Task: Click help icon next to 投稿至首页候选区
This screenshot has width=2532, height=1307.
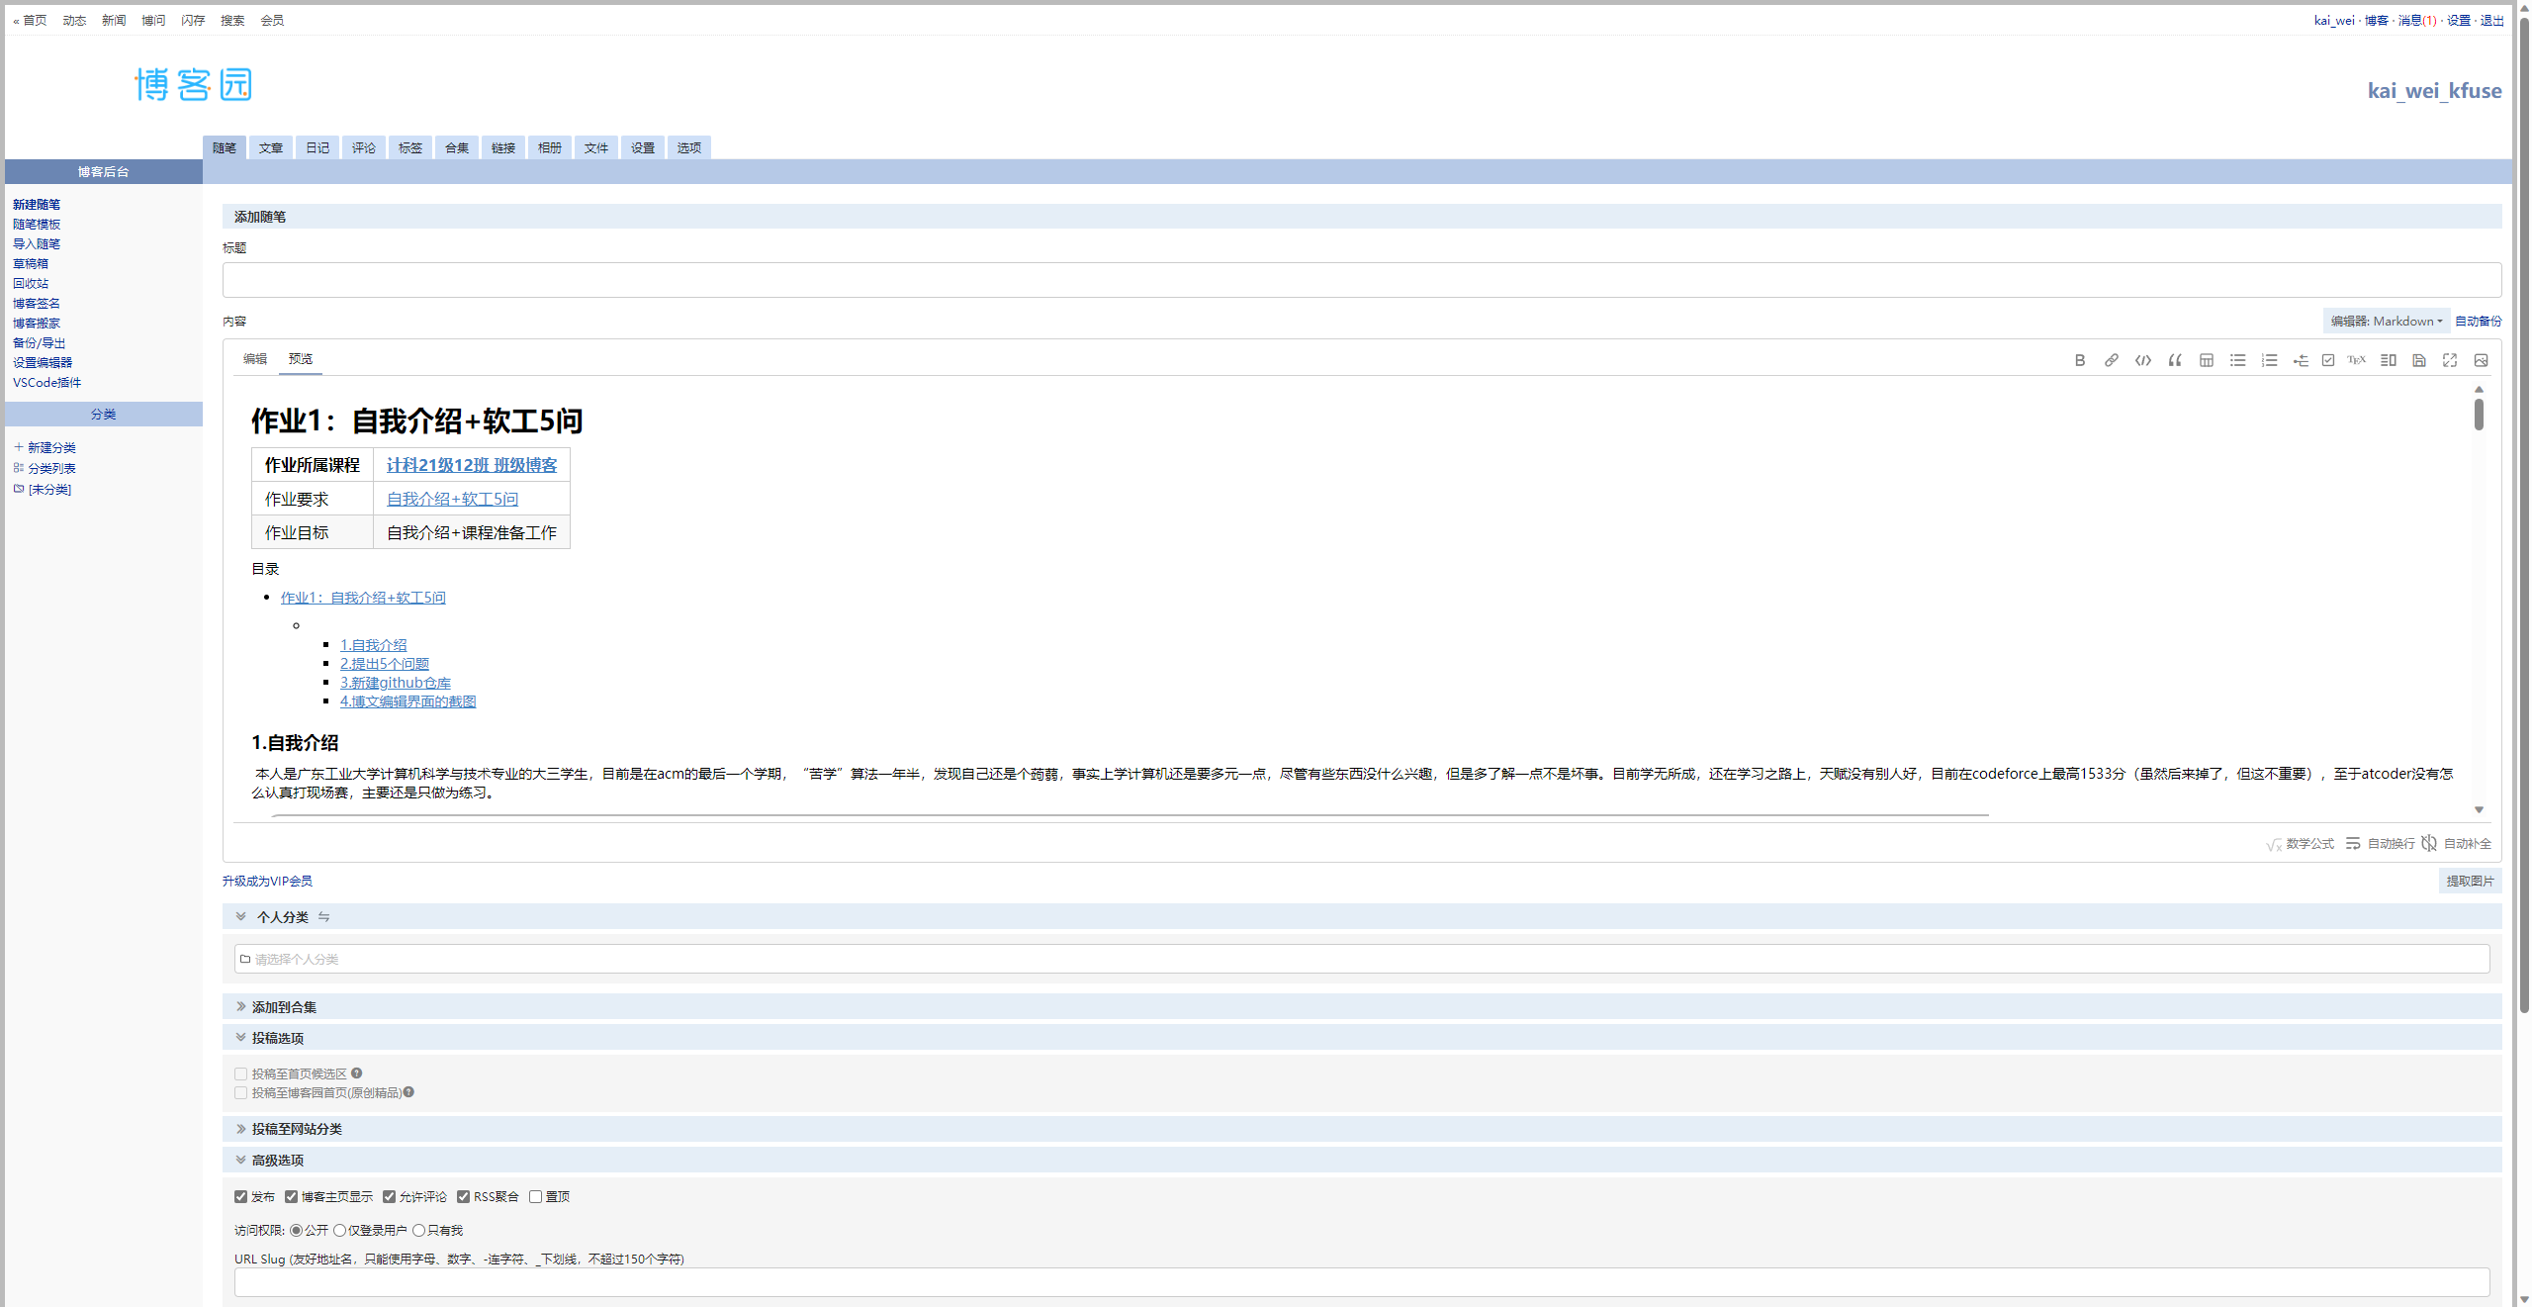Action: [x=357, y=1074]
